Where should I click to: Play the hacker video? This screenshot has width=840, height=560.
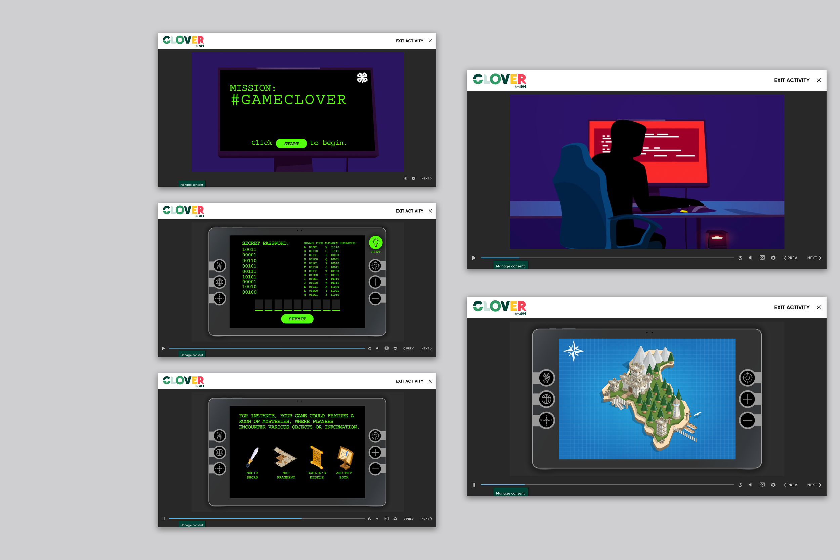pos(474,258)
